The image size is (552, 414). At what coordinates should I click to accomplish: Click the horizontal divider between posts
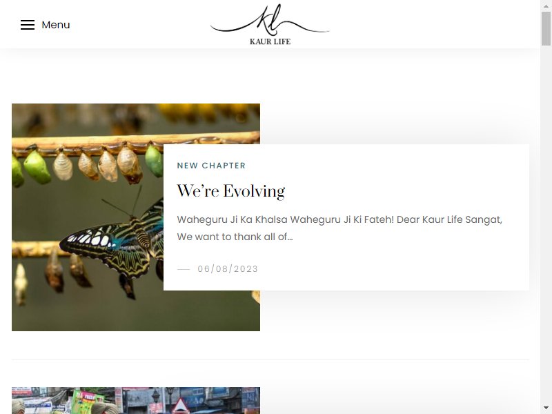(270, 359)
